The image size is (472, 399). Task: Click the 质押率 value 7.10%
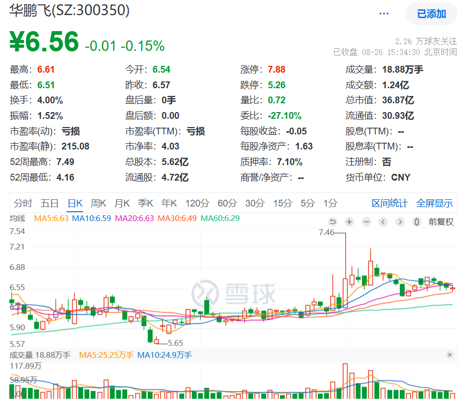click(289, 162)
